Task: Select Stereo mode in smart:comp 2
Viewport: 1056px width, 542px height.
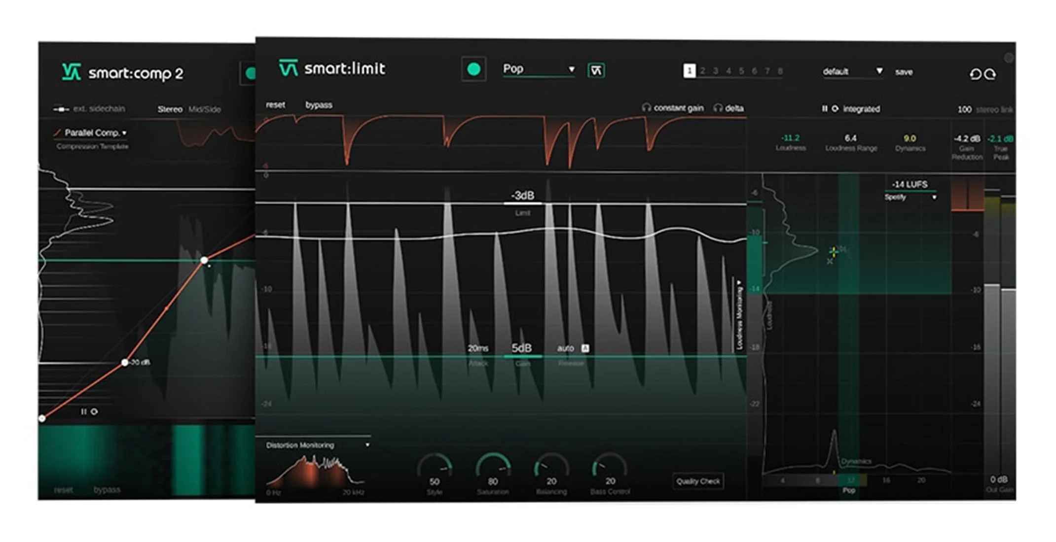Action: (170, 109)
